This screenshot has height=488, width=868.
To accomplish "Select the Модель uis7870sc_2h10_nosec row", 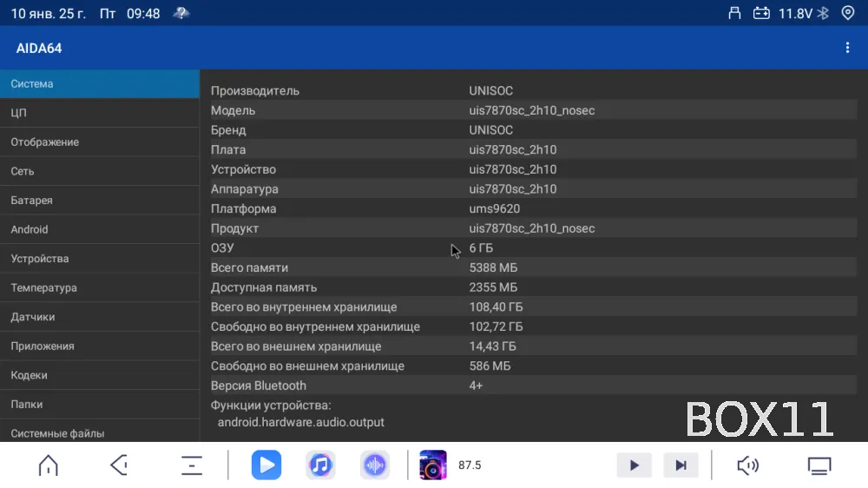I will [x=534, y=110].
